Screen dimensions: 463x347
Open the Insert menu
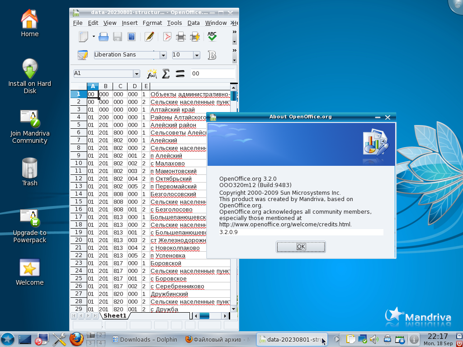tap(130, 23)
